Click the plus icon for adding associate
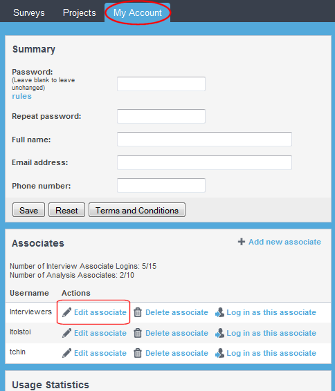 click(242, 242)
